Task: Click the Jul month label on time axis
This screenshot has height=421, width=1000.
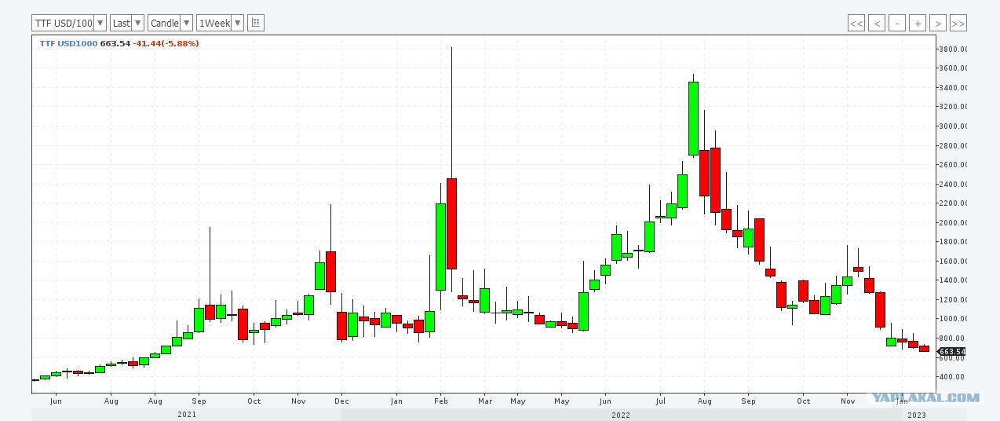Action: tap(660, 401)
